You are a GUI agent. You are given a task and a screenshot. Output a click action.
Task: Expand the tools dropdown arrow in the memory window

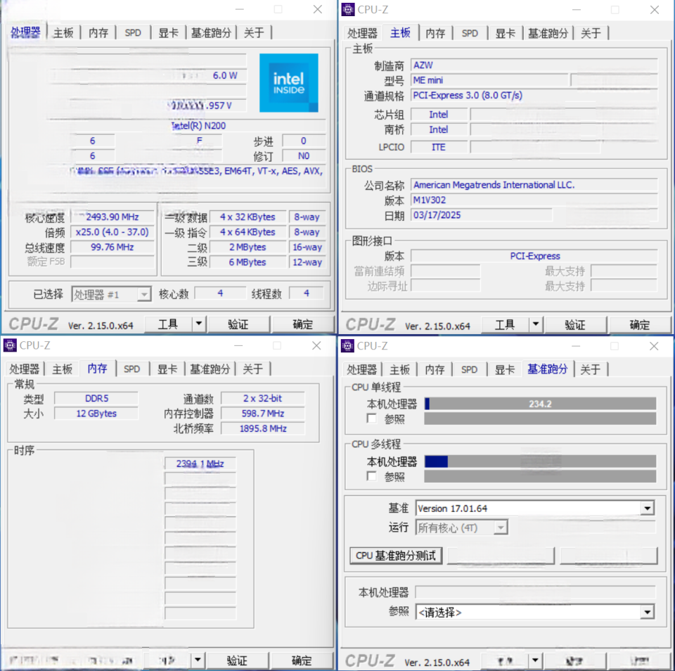tap(198, 660)
